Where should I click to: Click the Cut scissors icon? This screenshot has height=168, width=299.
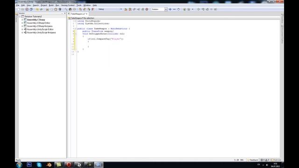[47, 9]
